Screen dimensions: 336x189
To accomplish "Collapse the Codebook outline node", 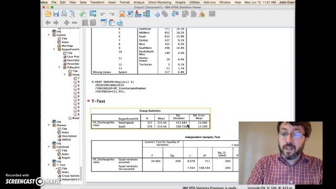I will tap(49, 147).
